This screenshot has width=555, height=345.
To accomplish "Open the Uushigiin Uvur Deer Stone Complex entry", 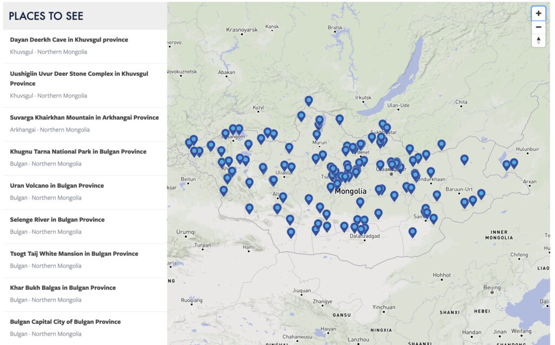I will tap(79, 78).
